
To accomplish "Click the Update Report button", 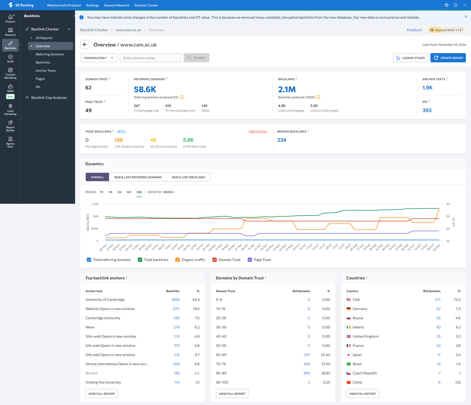I will 448,58.
